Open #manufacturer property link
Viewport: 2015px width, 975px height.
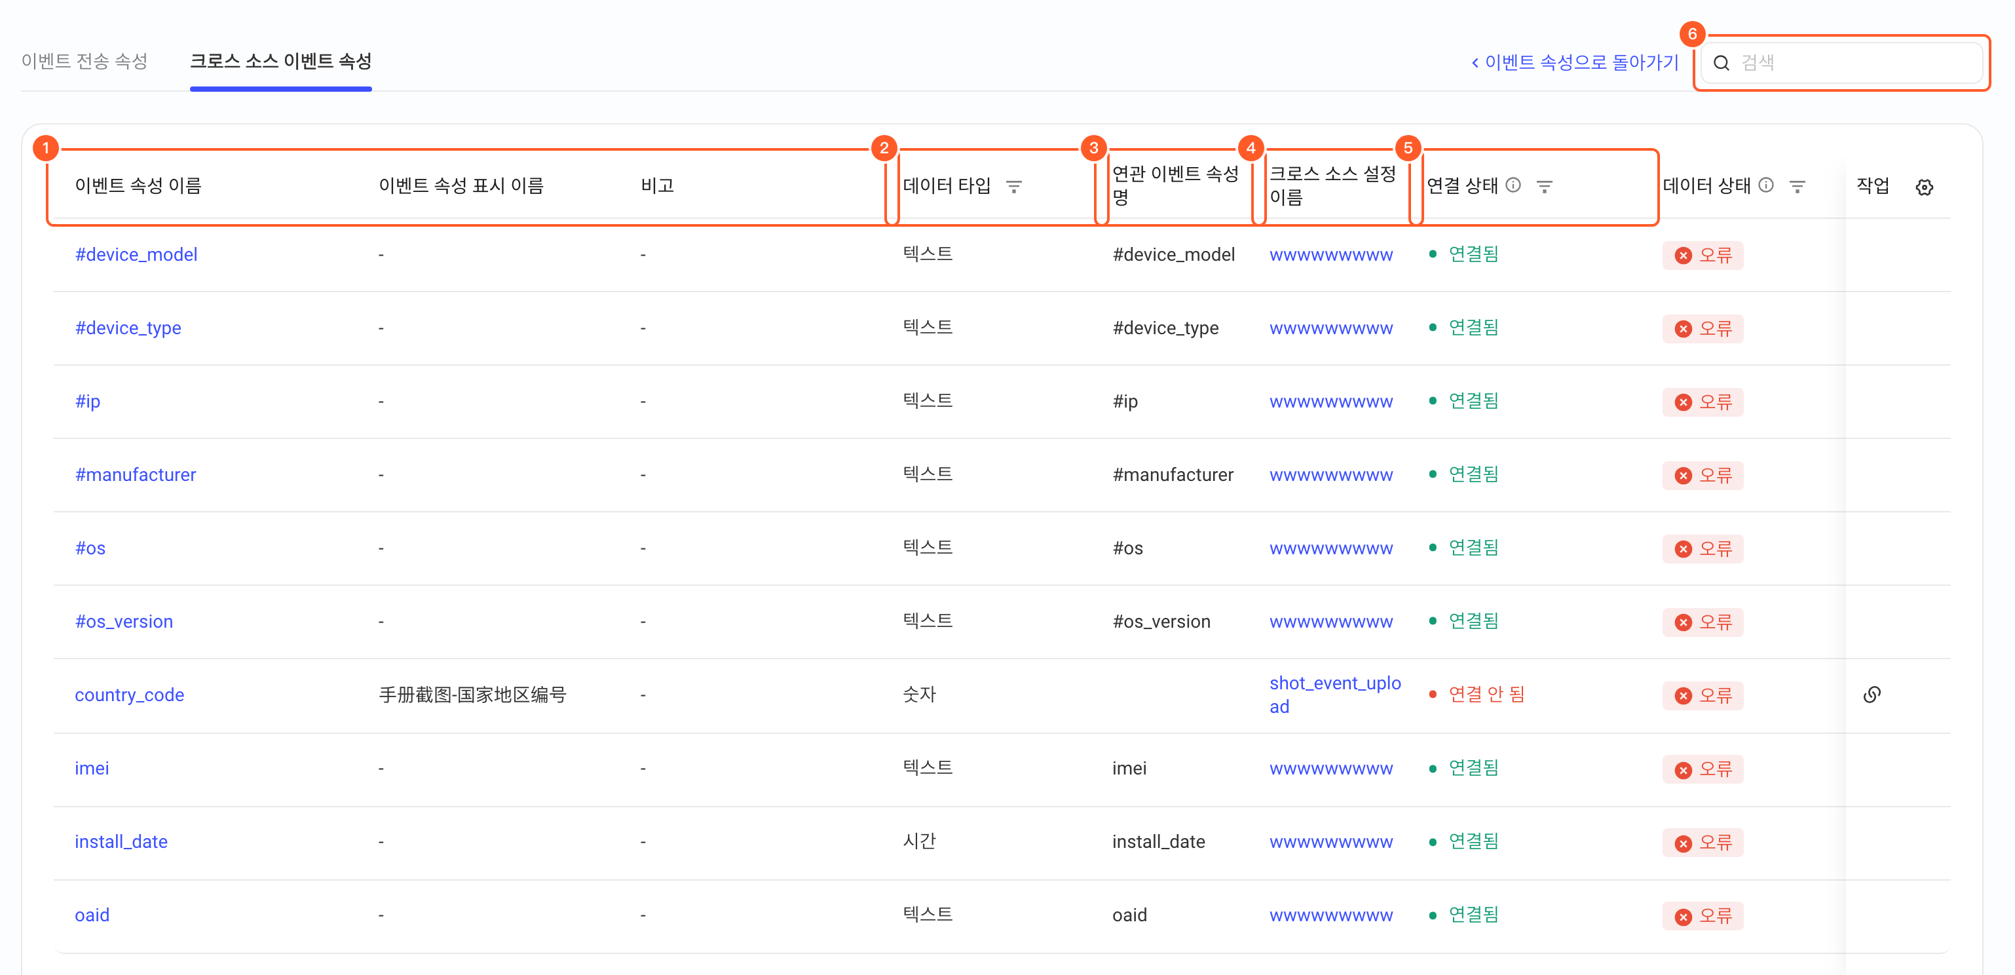pos(136,475)
